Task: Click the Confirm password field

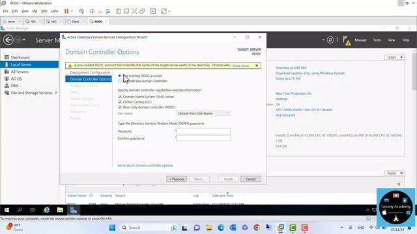Action: pyautogui.click(x=203, y=138)
